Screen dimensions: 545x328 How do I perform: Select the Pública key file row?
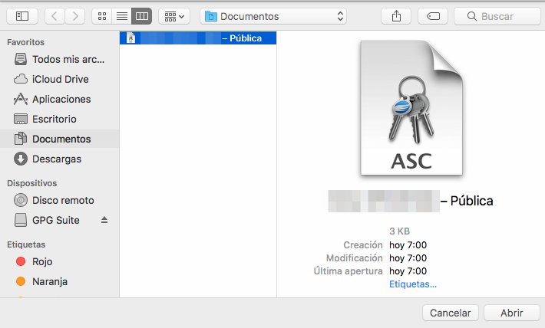(x=198, y=38)
